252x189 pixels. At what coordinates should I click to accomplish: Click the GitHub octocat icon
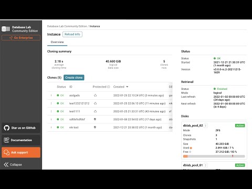(x=6, y=128)
